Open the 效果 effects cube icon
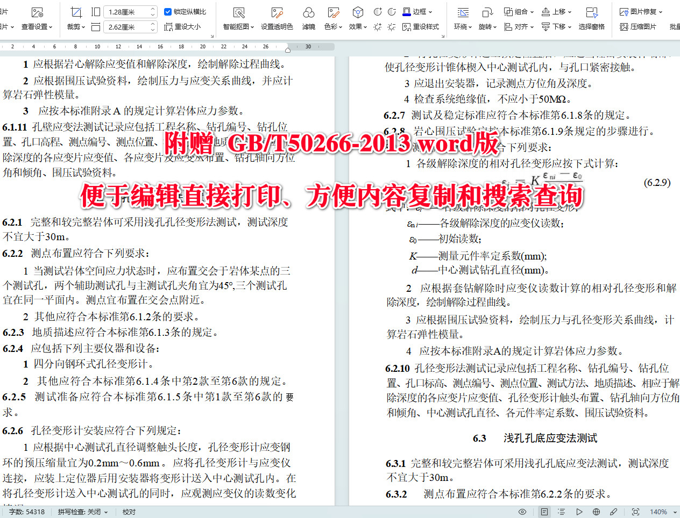Image resolution: width=680 pixels, height=518 pixels. point(358,12)
